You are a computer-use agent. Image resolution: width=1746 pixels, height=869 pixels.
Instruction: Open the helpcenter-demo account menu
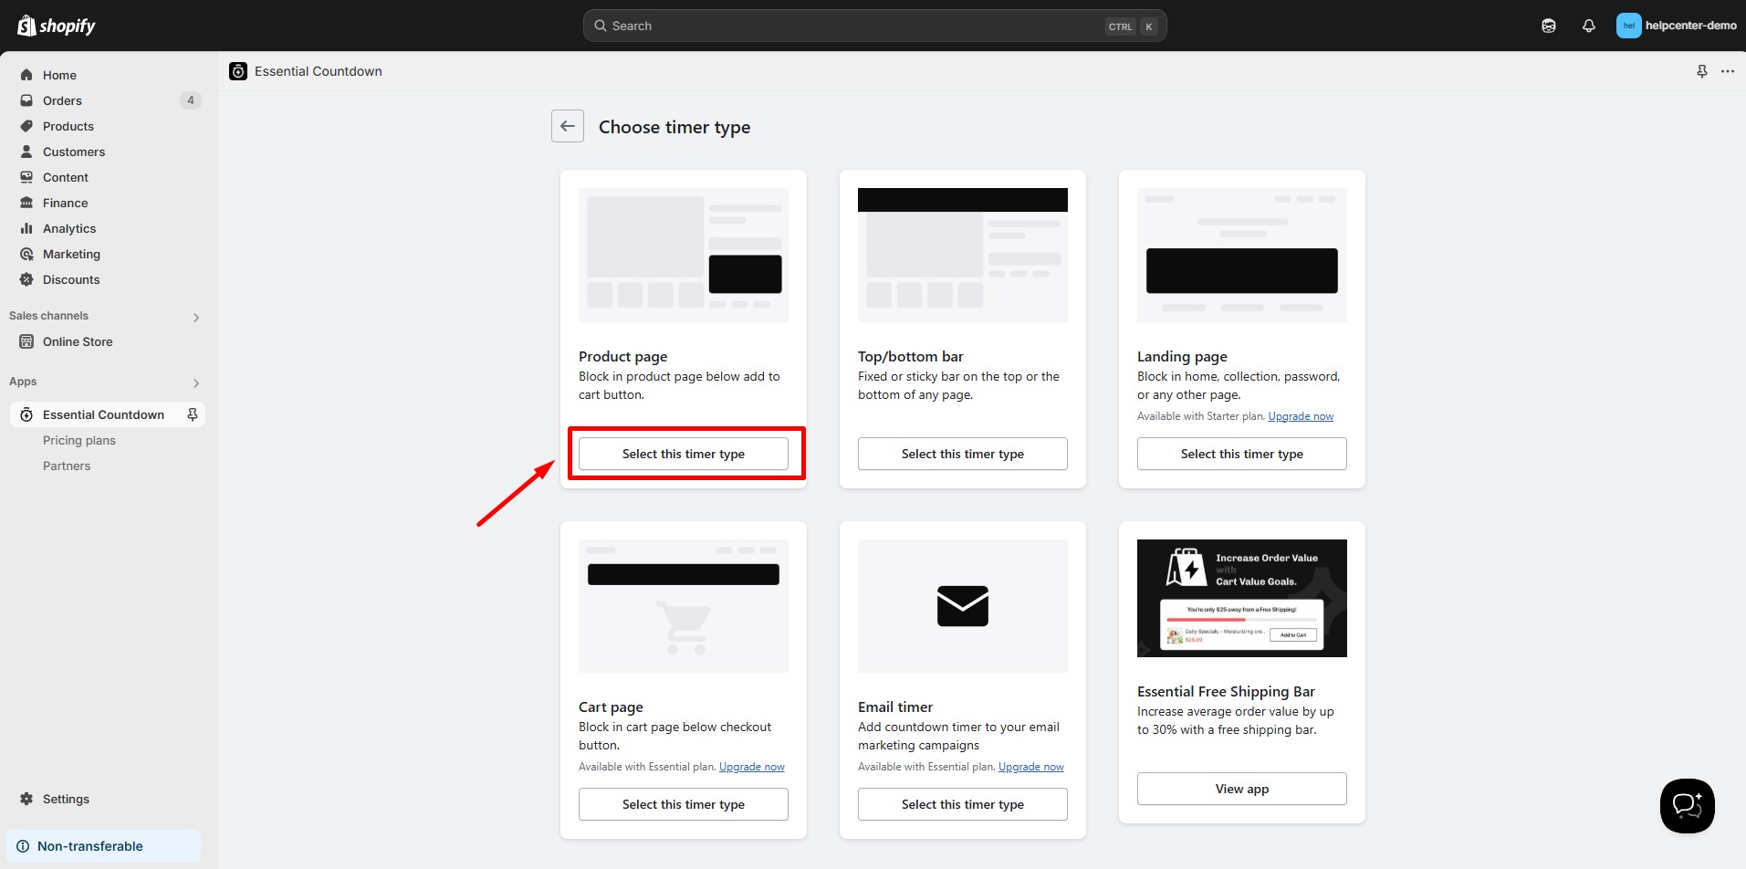click(1676, 26)
